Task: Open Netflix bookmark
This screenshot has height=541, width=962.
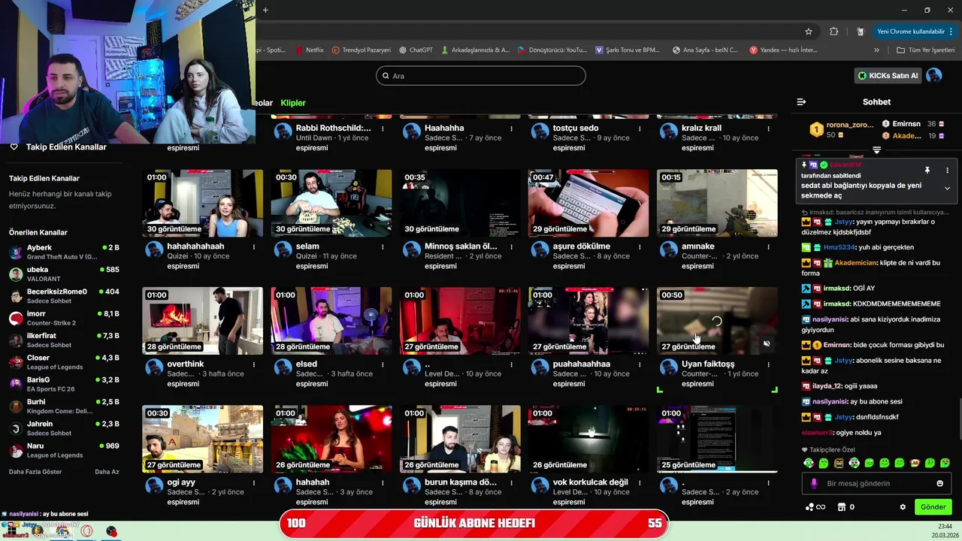Action: coord(309,50)
